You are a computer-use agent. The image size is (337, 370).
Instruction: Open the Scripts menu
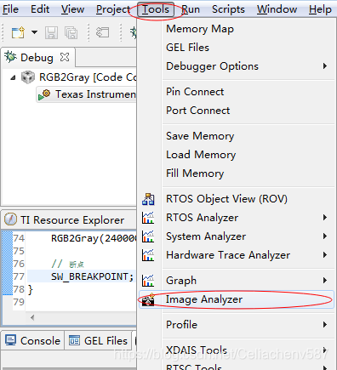pyautogui.click(x=228, y=9)
